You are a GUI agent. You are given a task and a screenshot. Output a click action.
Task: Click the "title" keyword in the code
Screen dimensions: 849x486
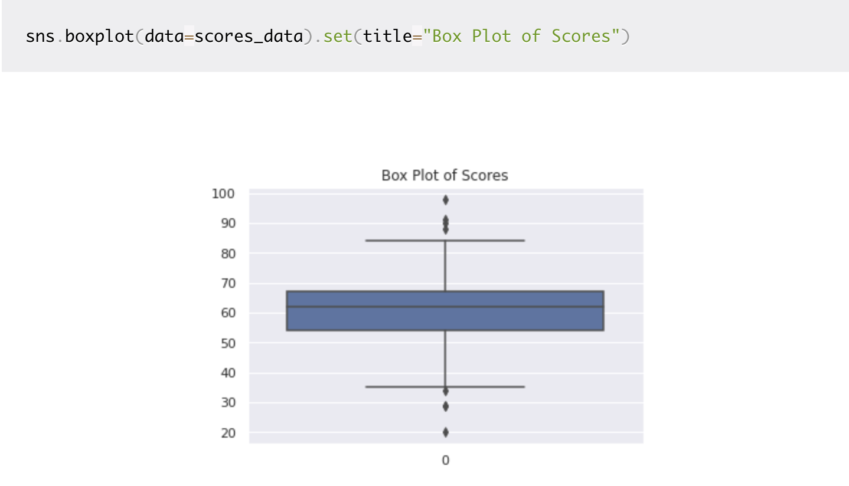(387, 36)
